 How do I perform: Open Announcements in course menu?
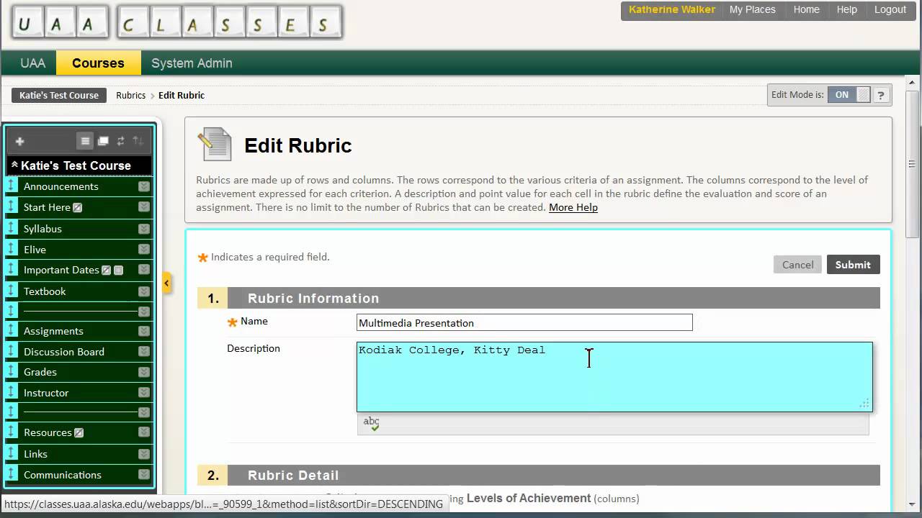point(61,186)
